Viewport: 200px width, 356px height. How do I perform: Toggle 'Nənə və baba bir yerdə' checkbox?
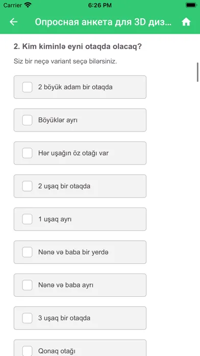click(27, 252)
